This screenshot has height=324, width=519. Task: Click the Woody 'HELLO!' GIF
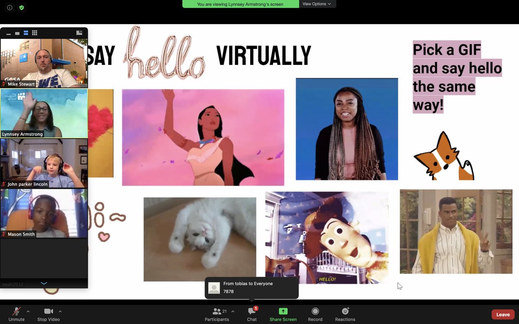pyautogui.click(x=327, y=238)
